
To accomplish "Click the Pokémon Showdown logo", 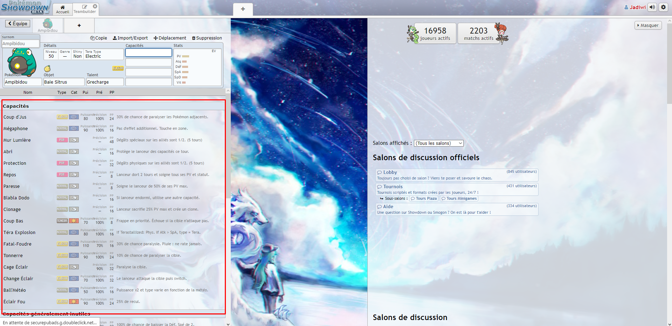I will pos(26,7).
